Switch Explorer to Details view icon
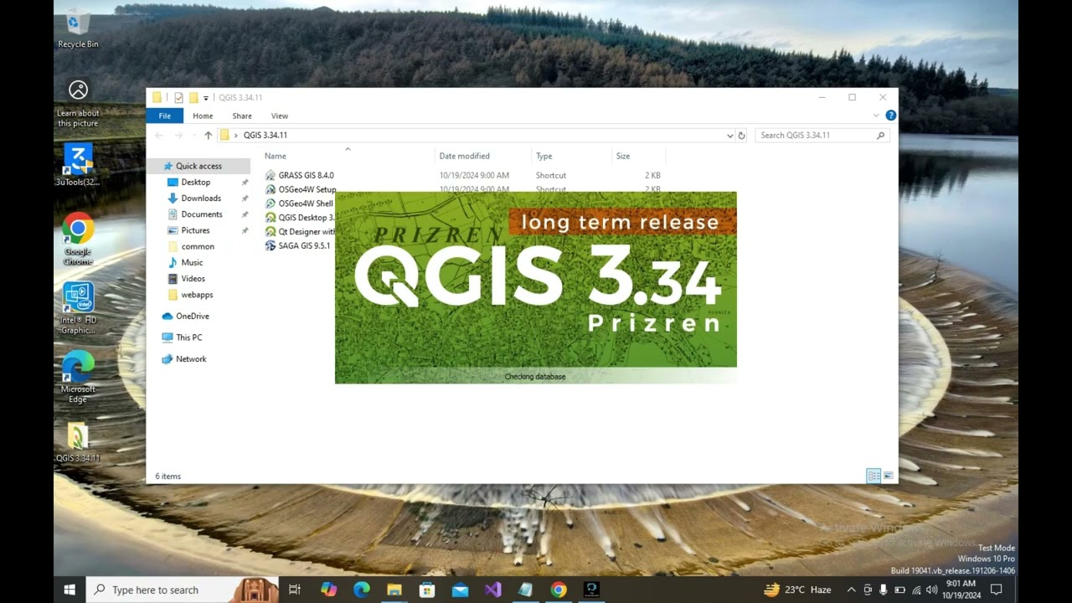The height and width of the screenshot is (603, 1072). point(874,476)
